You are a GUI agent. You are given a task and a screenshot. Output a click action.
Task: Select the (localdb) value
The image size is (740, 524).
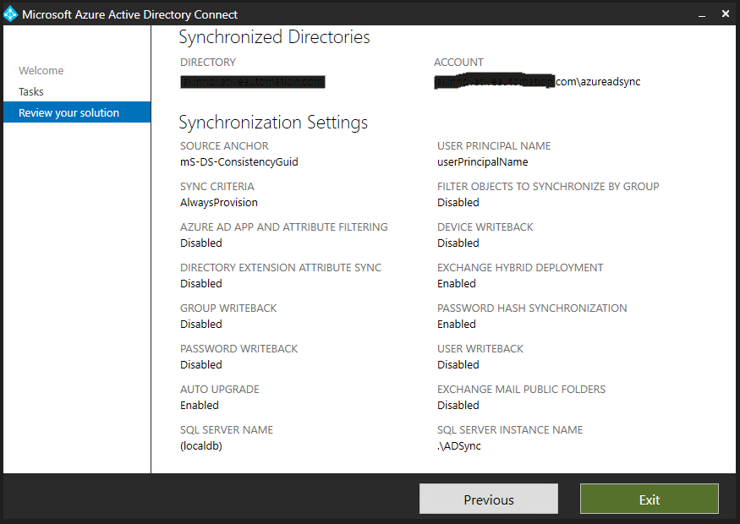[201, 445]
